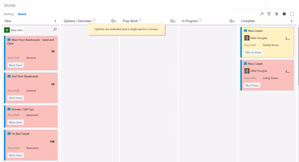
Task: Open New Carpet title on Living Room card
Action: point(255,64)
